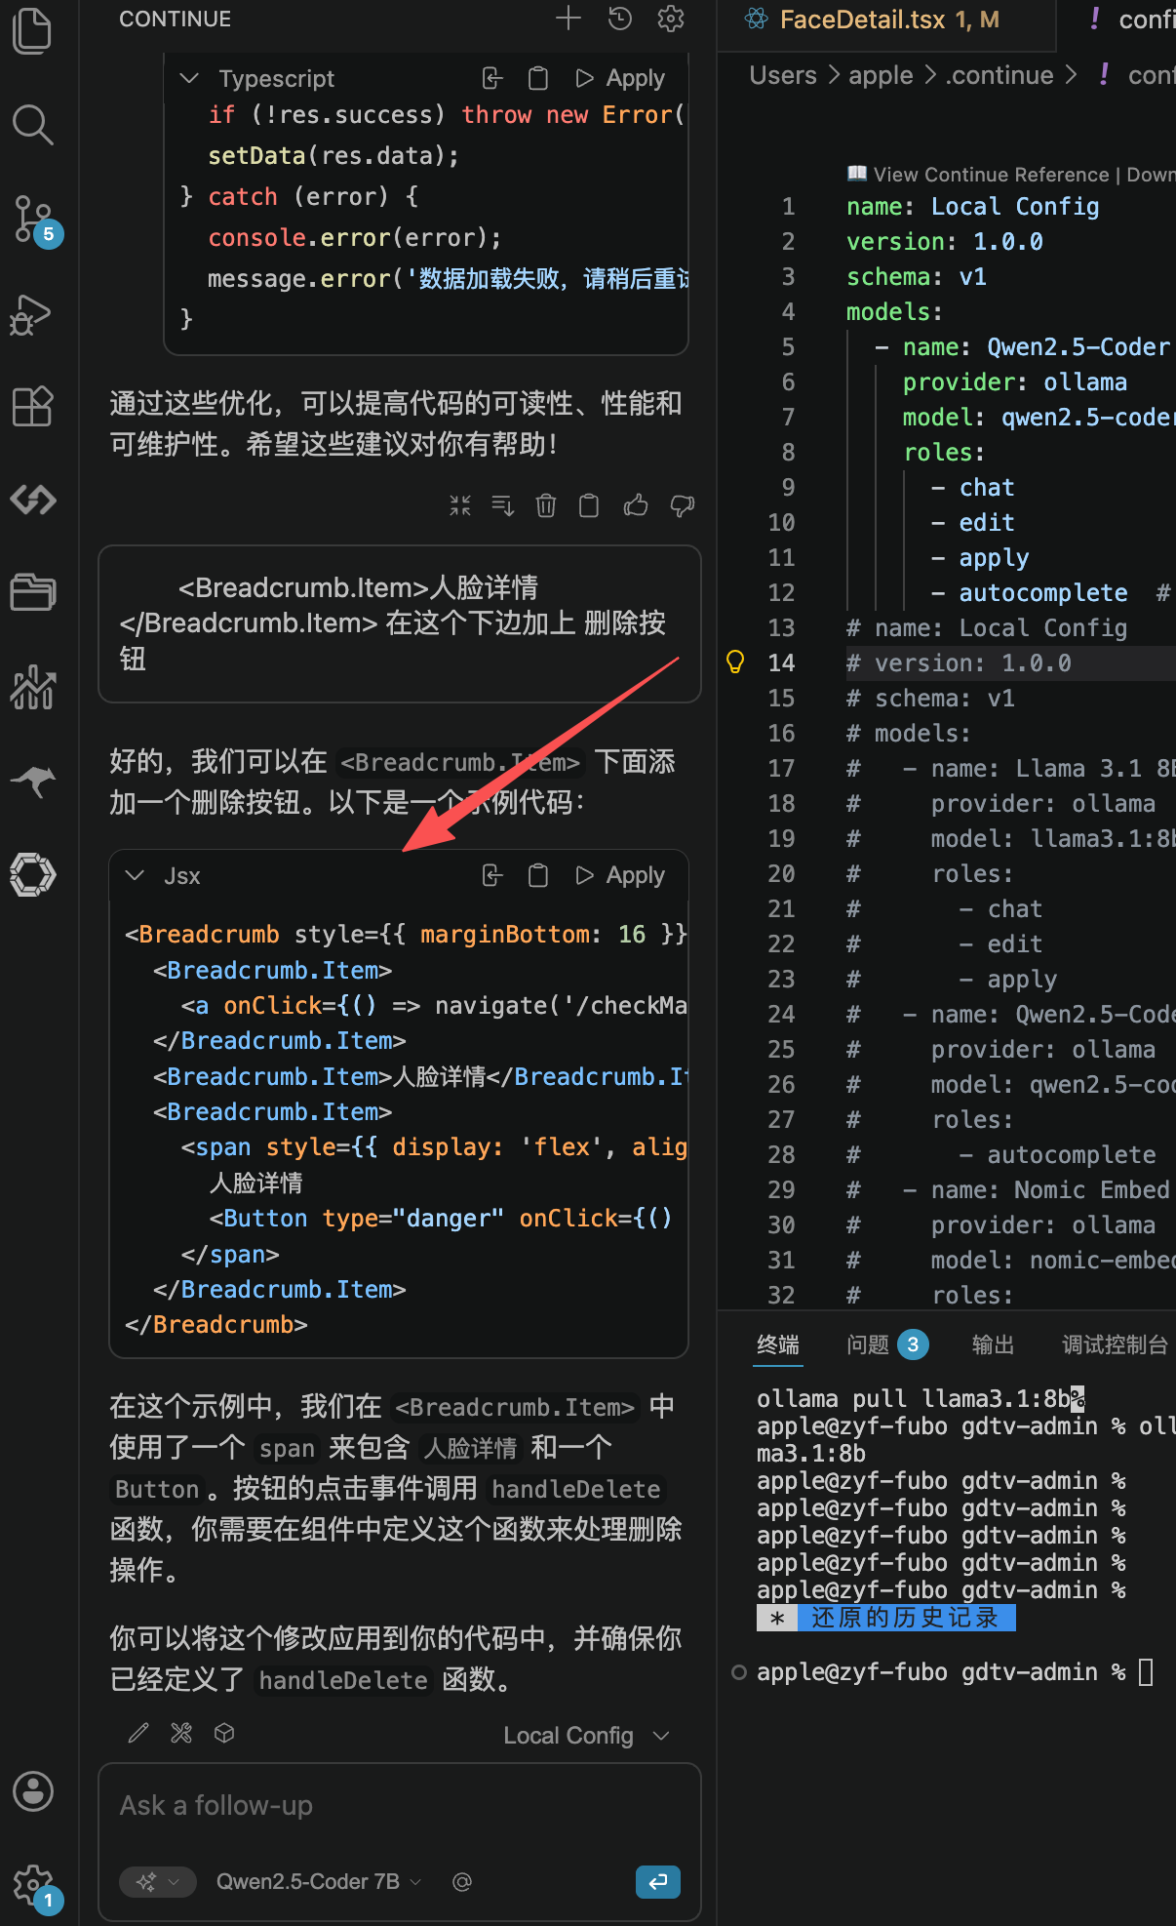Copy the assistant response via clipboard icon
This screenshot has width=1176, height=1926.
point(589,505)
